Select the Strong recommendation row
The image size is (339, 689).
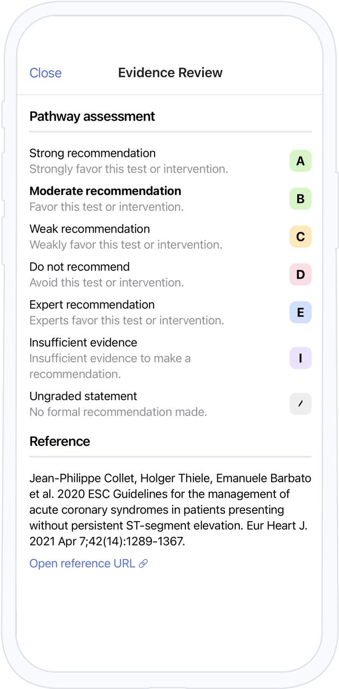tap(128, 161)
